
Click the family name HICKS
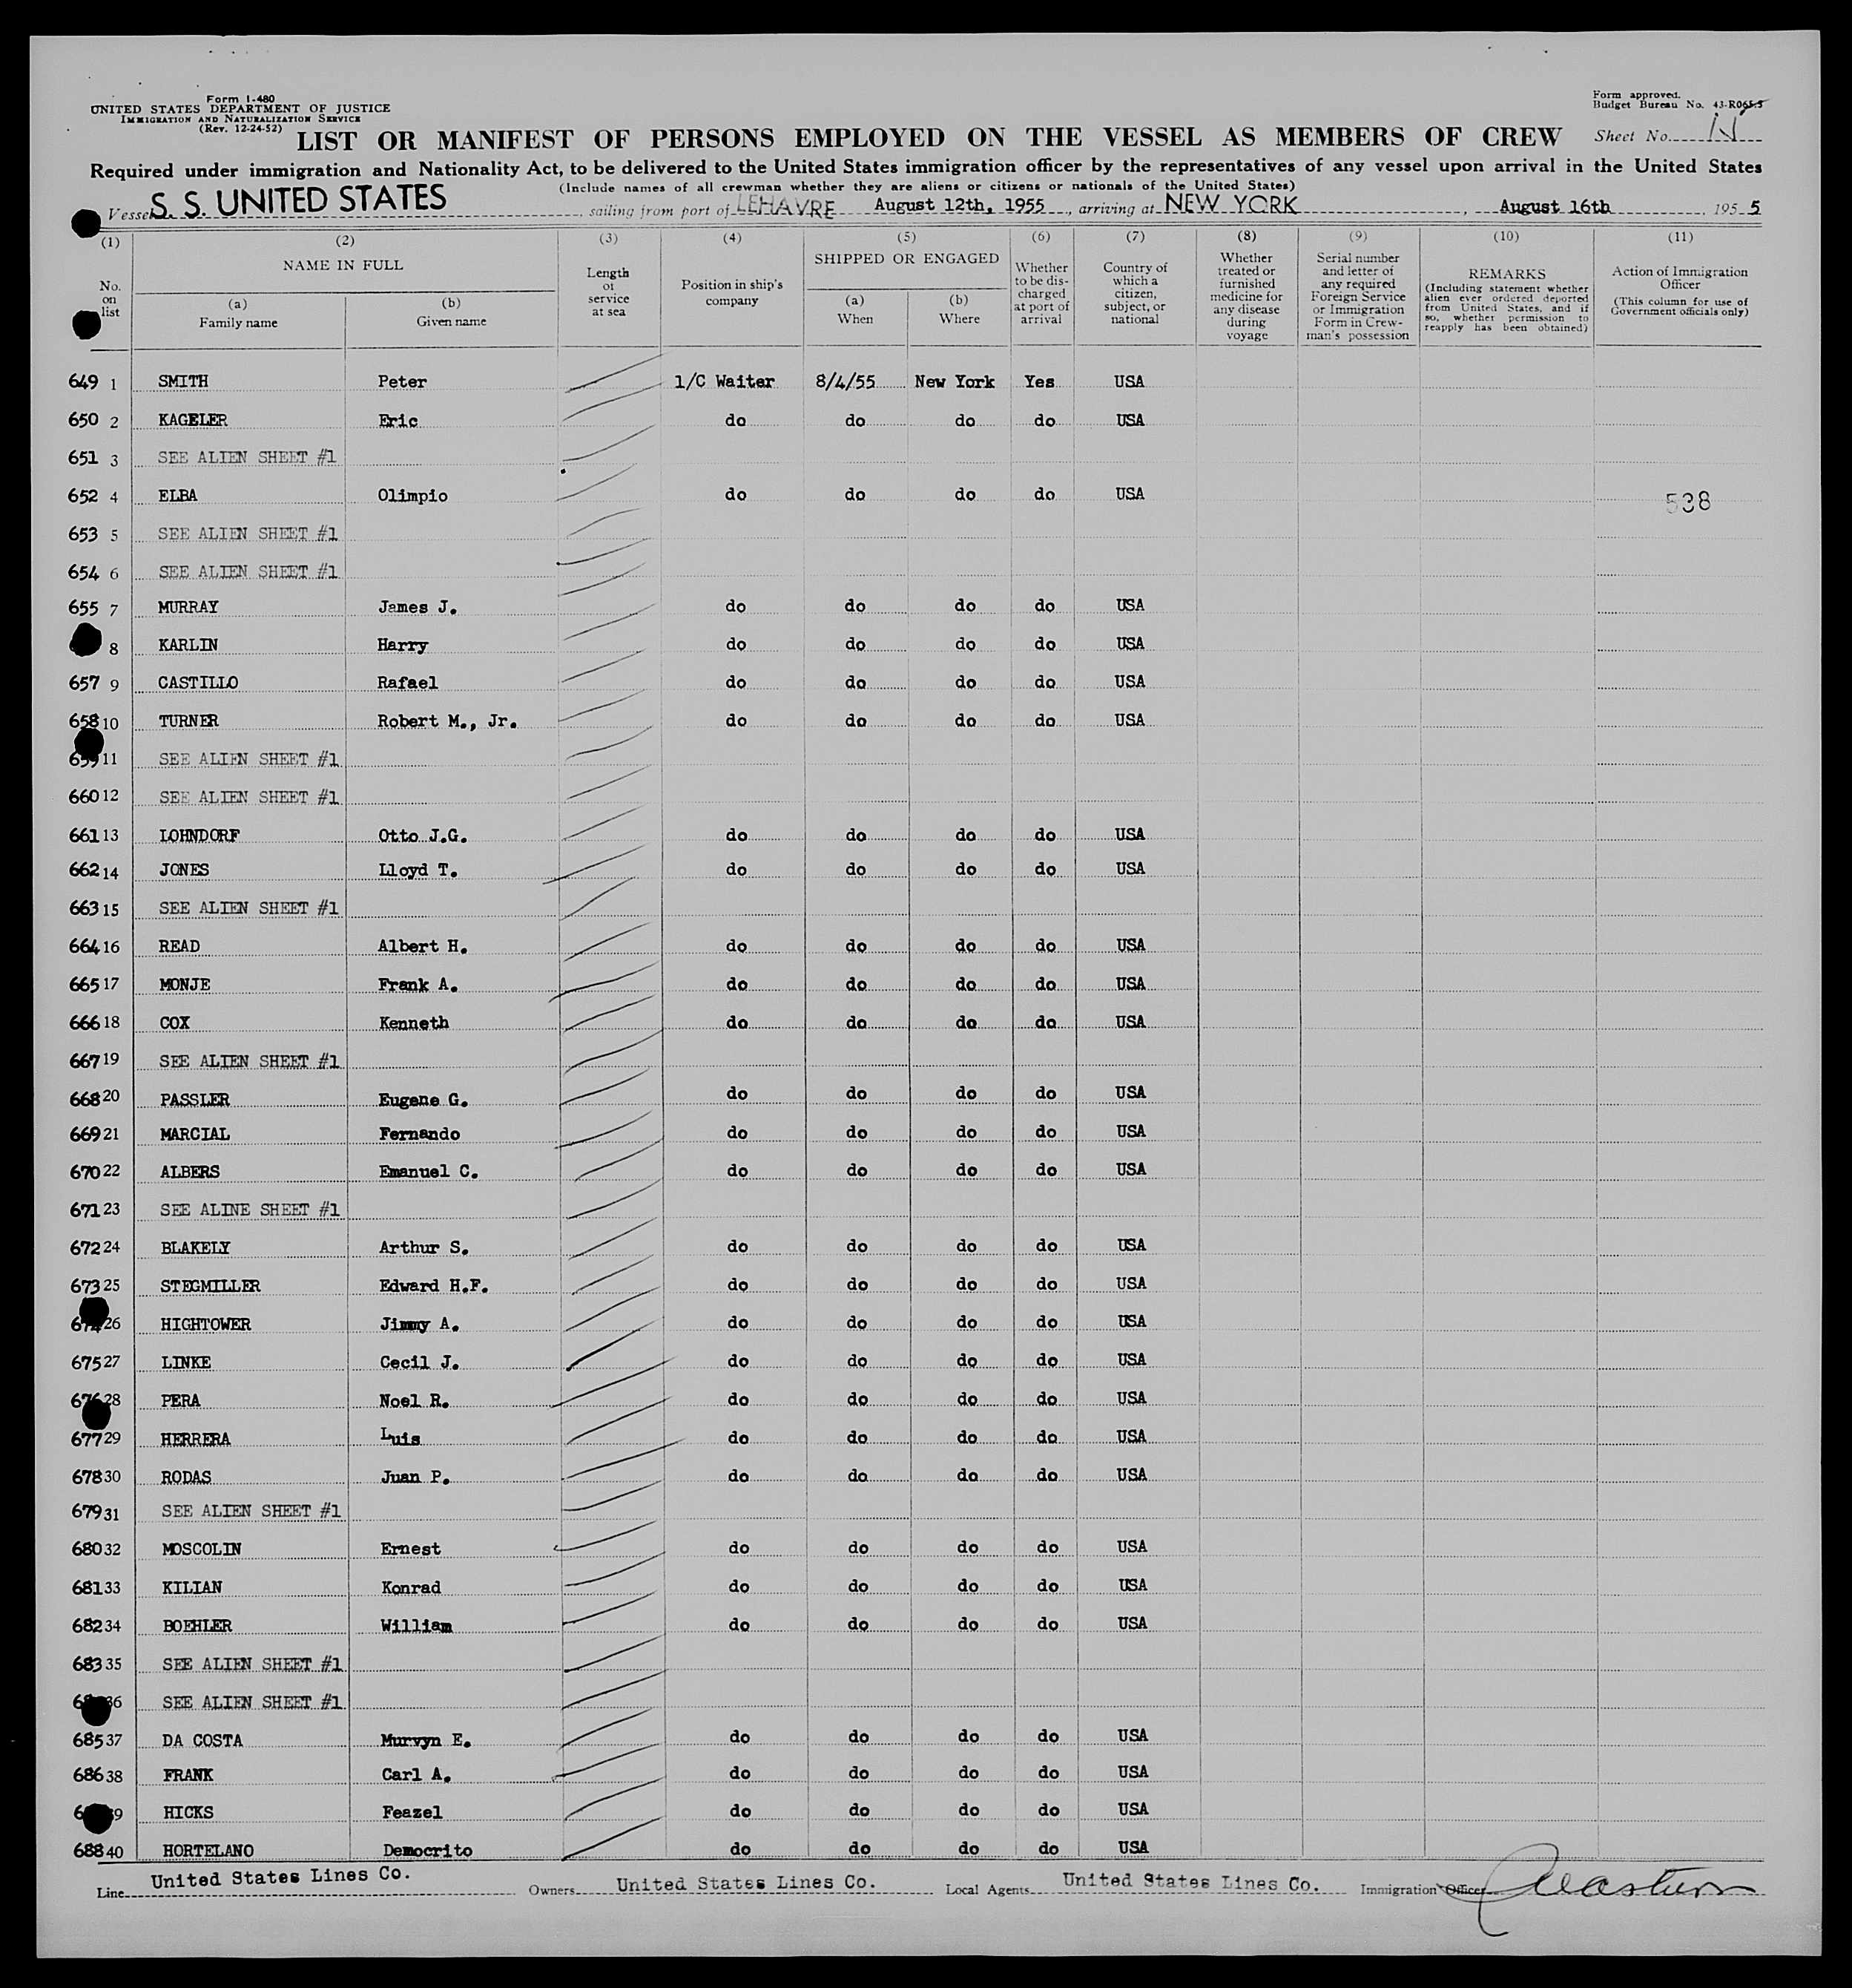[x=187, y=1812]
